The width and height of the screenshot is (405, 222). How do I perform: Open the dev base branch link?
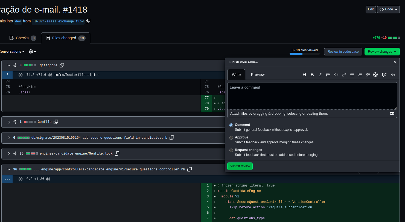click(18, 21)
